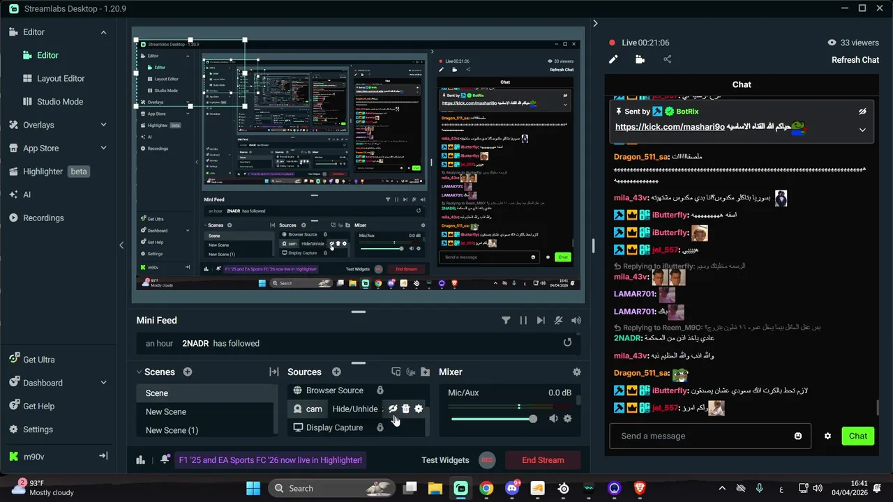The image size is (893, 502).
Task: Share the stream
Action: [667, 59]
